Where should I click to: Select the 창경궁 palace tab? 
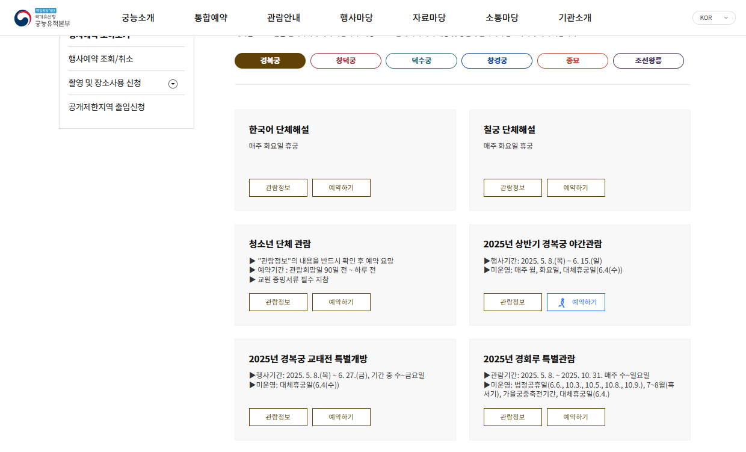pos(496,60)
